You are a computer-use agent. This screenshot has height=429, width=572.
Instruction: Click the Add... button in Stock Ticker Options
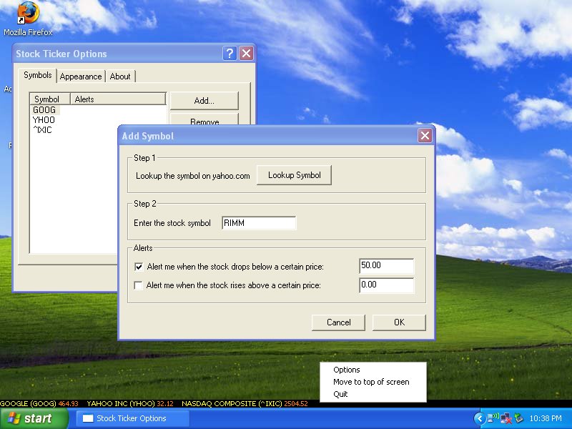coord(204,101)
